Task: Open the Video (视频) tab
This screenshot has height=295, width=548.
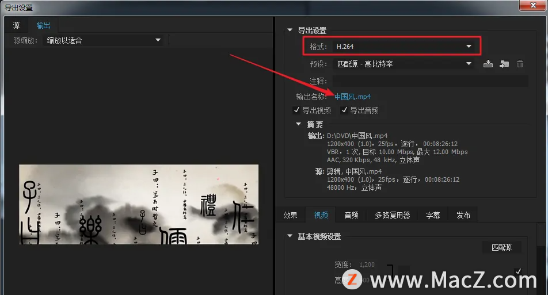Action: (321, 215)
